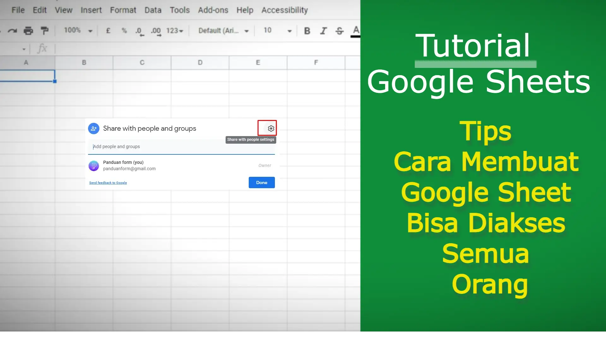Click the add person share icon
Image resolution: width=606 pixels, height=341 pixels.
(94, 129)
